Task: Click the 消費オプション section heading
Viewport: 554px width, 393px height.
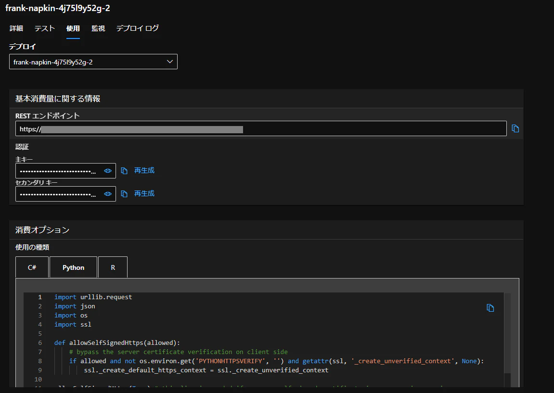Action: [42, 230]
